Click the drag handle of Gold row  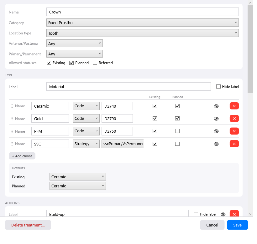(12, 119)
